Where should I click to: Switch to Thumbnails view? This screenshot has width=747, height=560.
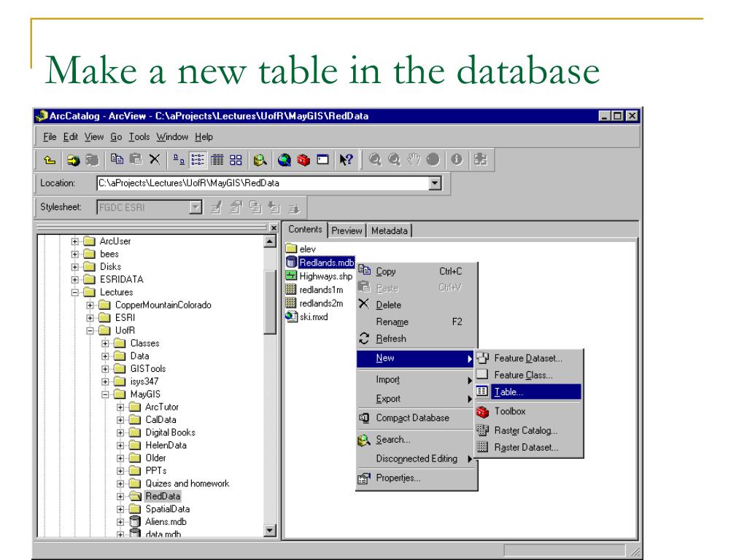[236, 160]
